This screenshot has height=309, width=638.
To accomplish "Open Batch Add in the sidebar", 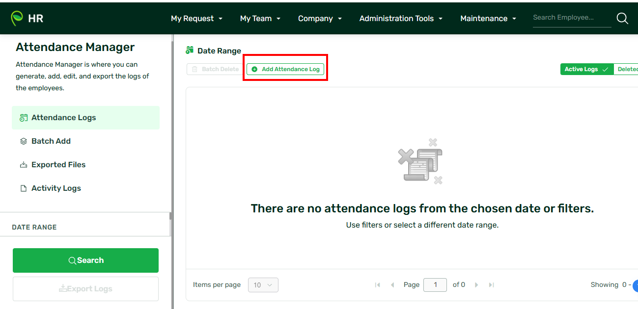I will tap(85, 141).
